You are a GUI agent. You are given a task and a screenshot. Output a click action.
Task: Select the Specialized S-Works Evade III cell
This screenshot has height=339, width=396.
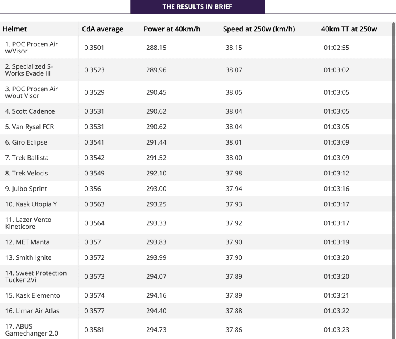[29, 70]
